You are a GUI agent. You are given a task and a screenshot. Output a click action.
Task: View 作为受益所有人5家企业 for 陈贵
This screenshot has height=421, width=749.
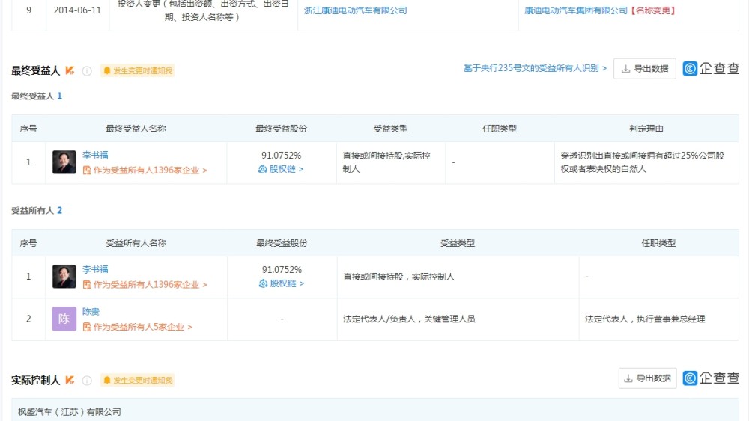point(137,327)
